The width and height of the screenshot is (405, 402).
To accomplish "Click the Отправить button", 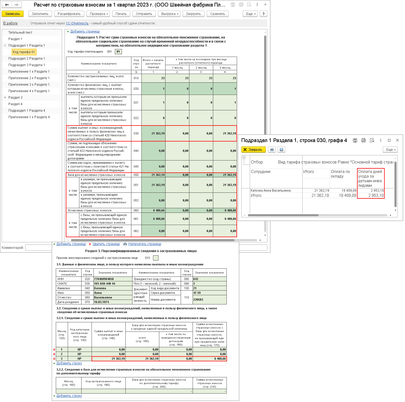I will [x=144, y=14].
